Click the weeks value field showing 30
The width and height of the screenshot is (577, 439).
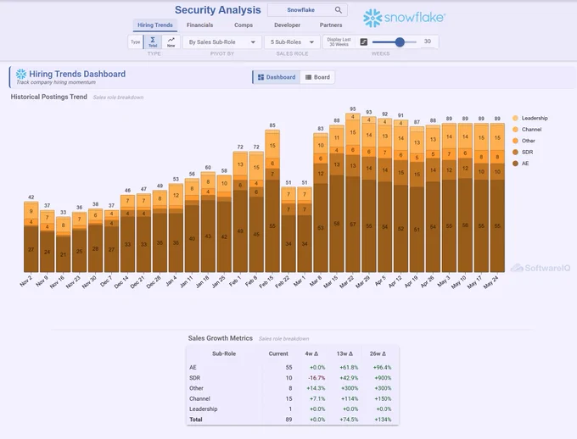[x=428, y=42]
